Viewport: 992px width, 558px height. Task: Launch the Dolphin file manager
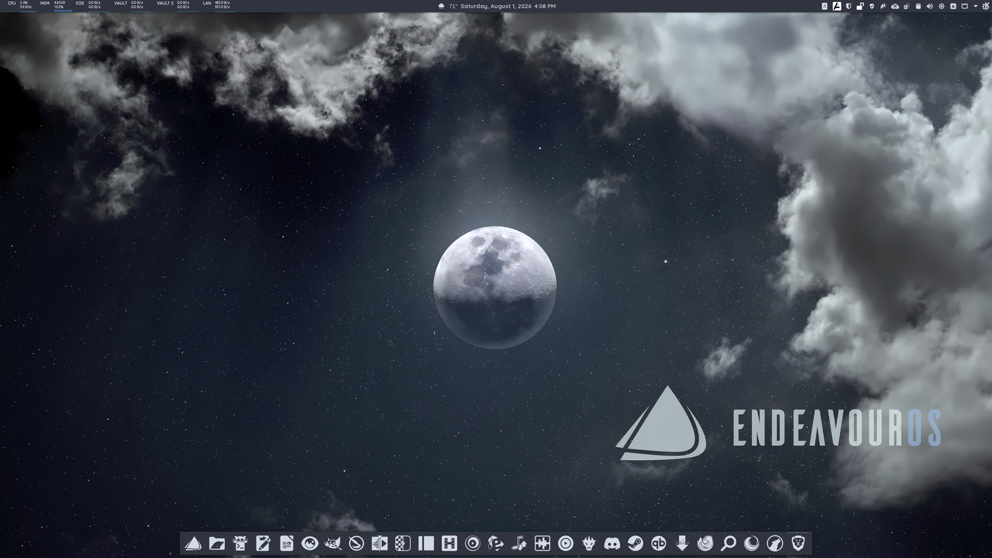click(x=217, y=544)
